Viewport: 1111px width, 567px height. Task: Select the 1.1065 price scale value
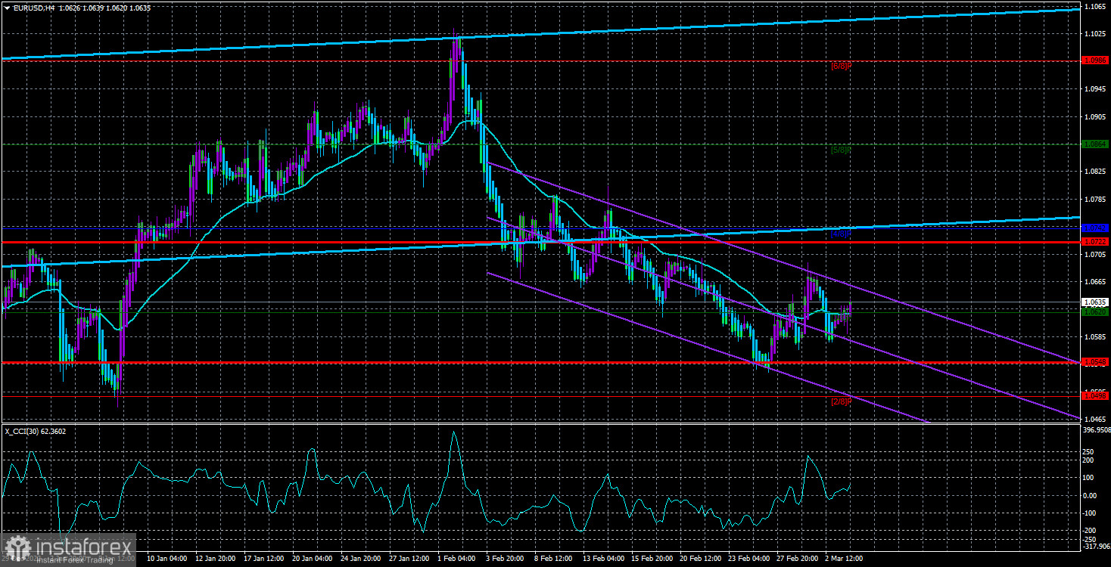coord(1094,6)
